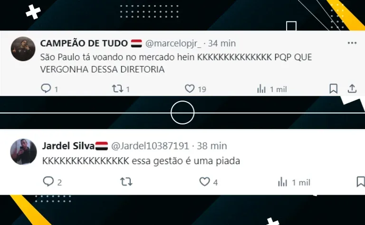Visit the @Jardel10387191 handle
Image resolution: width=365 pixels, height=225 pixels.
click(150, 146)
